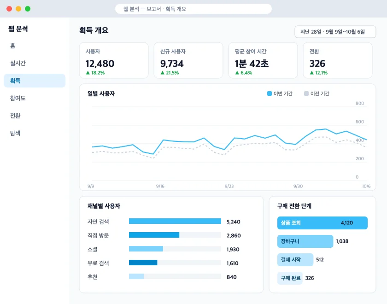Click the 웹 분석 sidebar title

(18, 29)
